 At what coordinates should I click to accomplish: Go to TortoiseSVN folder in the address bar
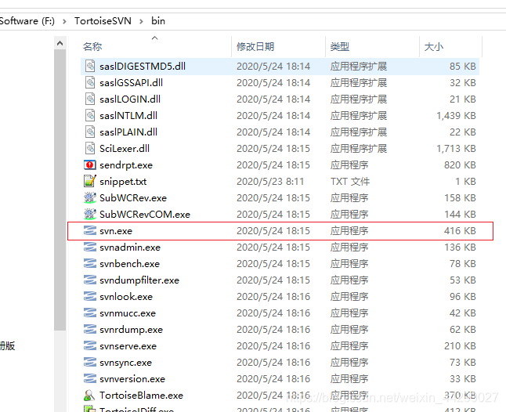pos(103,21)
